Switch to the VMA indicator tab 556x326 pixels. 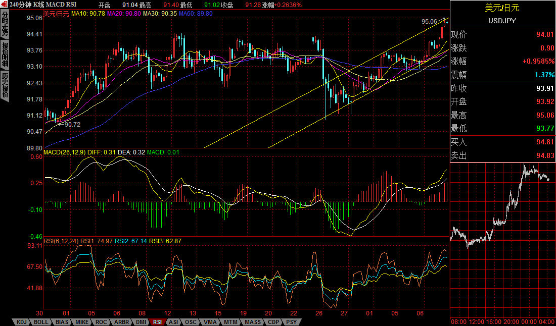pos(210,322)
